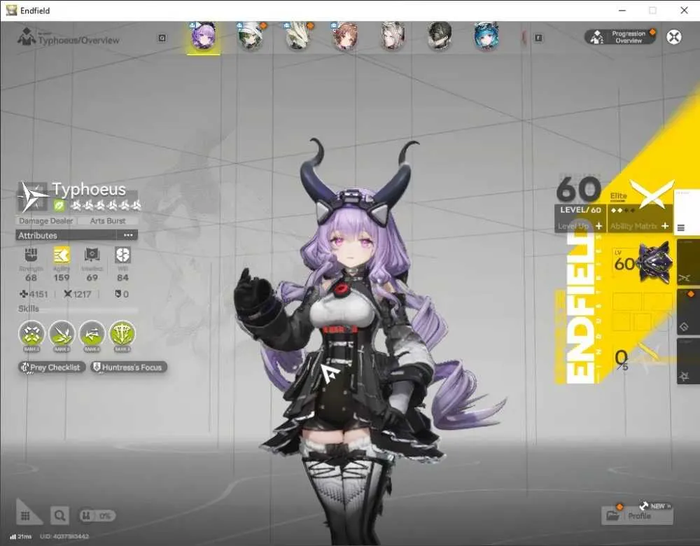
Task: Switch to the brown-haired operator portrait
Action: click(x=345, y=36)
